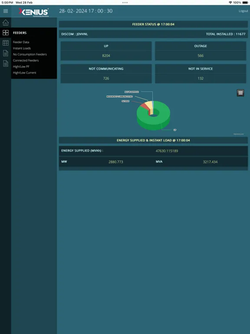Click the red outage donut slice
The width and height of the screenshot is (250, 334).
pos(145,106)
